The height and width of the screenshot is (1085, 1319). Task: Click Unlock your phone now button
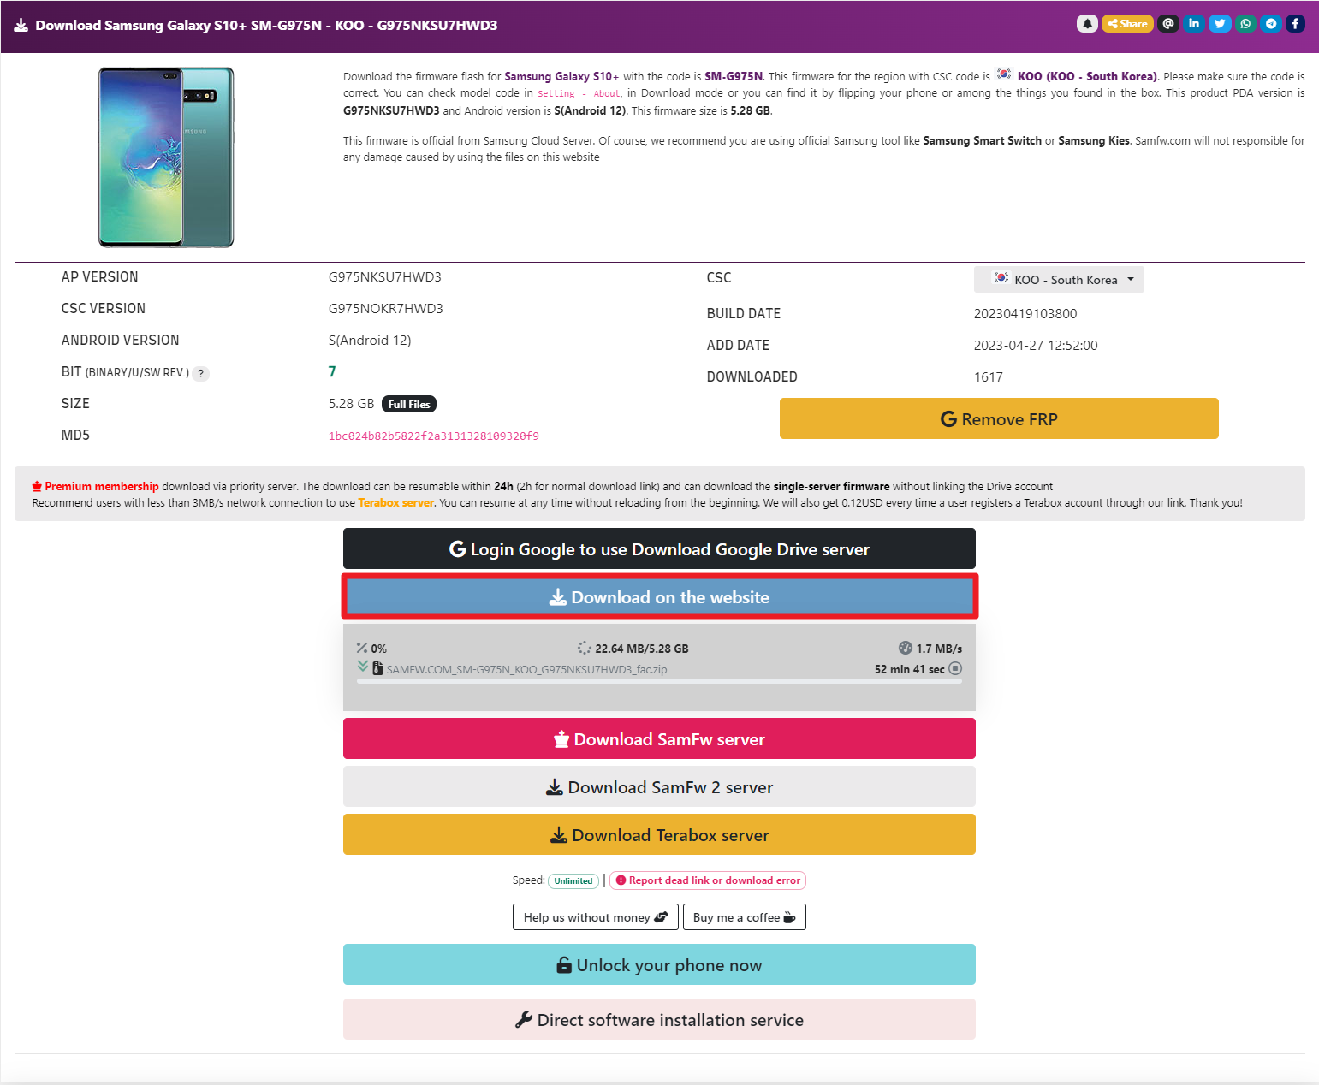pyautogui.click(x=659, y=964)
